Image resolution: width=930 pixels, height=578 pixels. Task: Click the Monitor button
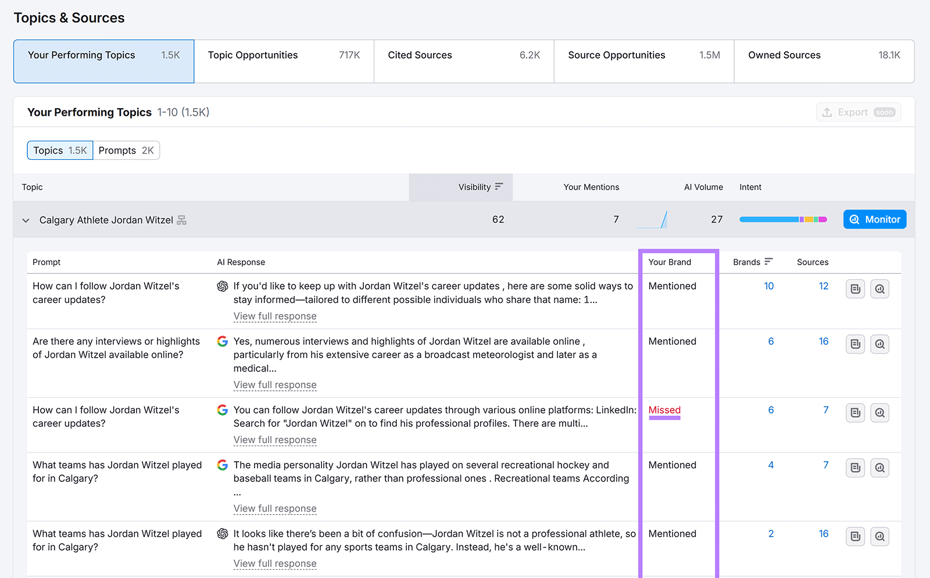[x=874, y=219]
